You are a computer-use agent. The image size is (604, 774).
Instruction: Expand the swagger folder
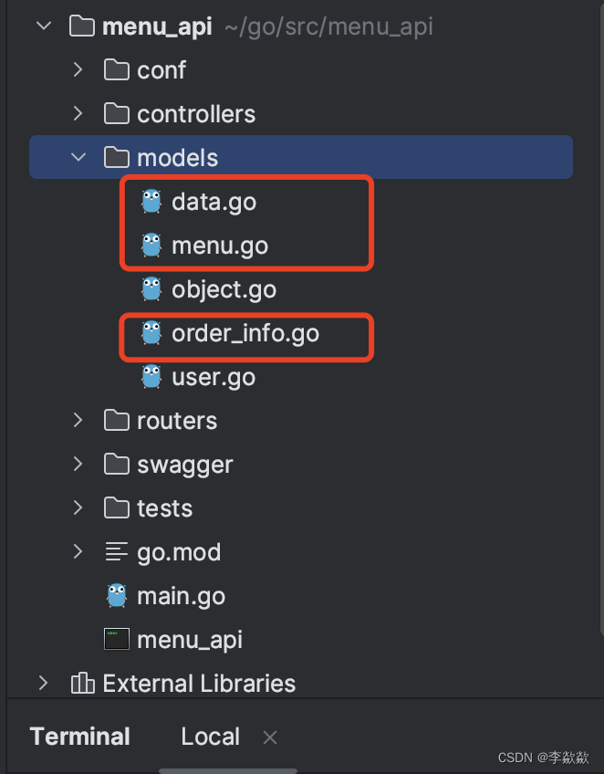pos(78,464)
